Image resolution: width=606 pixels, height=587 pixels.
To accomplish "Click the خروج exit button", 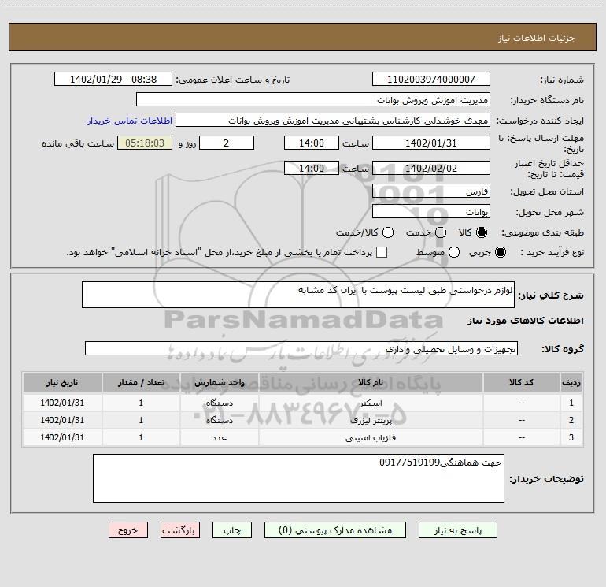I will coord(128,530).
